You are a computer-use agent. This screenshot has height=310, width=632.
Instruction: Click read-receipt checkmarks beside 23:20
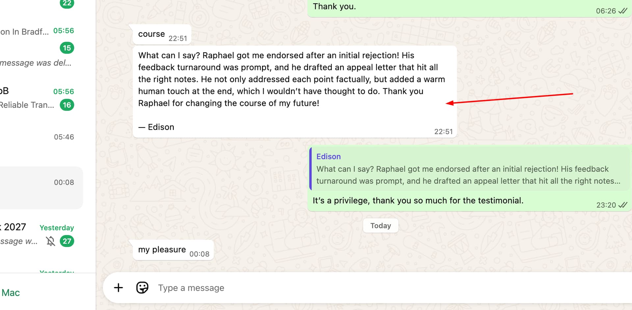click(x=623, y=205)
